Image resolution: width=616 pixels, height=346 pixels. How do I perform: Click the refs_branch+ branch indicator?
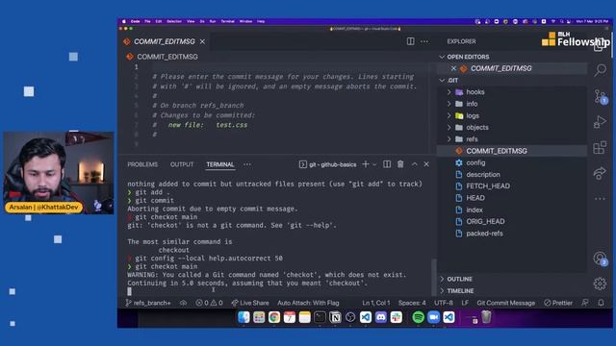tap(148, 303)
